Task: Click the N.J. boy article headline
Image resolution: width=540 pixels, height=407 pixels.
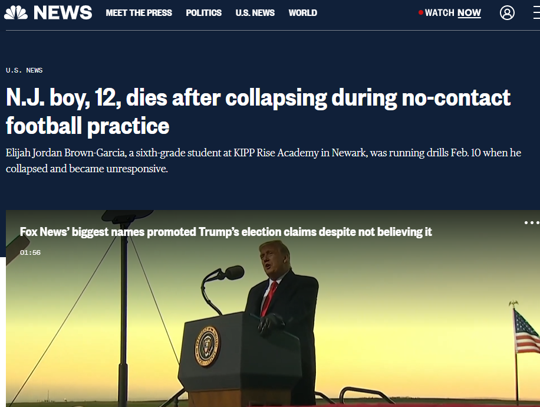Action: (x=258, y=111)
